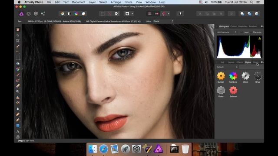
Task: Switch to Develop Persona
Action: point(36,13)
